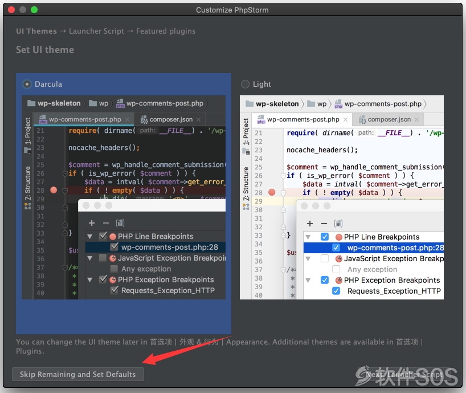Click the red breakpoint dot in Light gutter

[x=272, y=192]
